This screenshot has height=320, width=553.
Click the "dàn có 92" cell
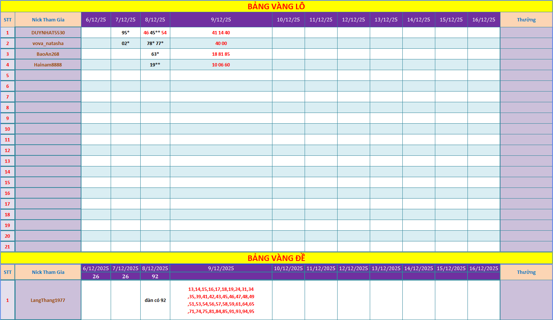pyautogui.click(x=155, y=300)
